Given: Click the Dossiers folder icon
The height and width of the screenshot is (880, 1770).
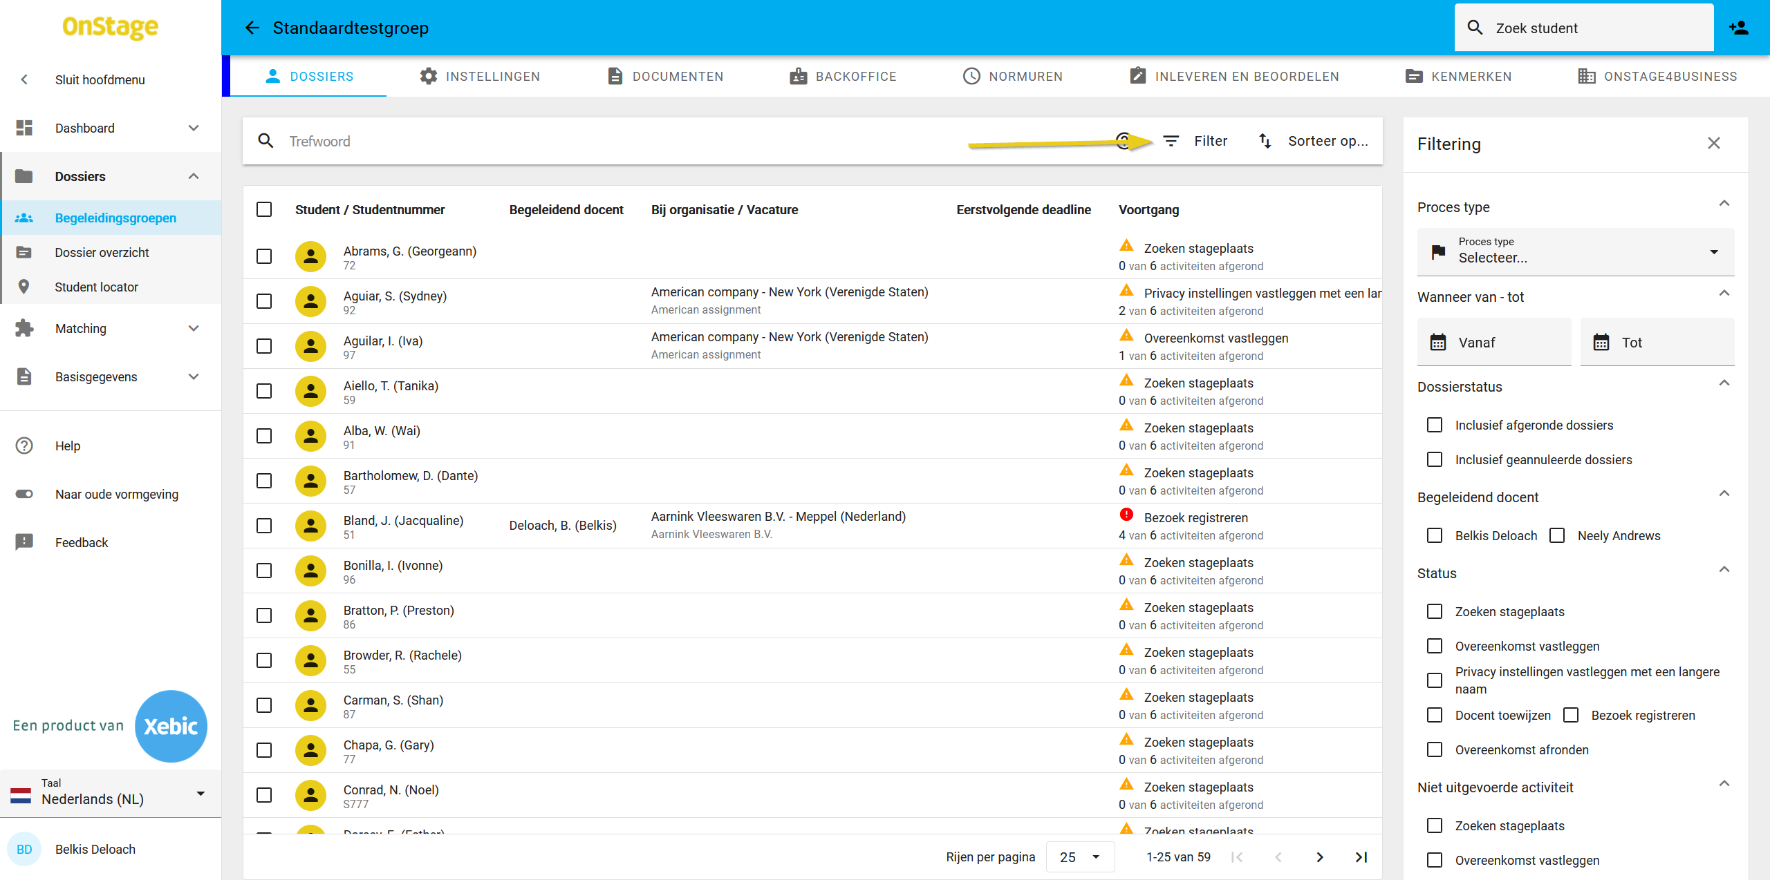Looking at the screenshot, I should point(24,176).
